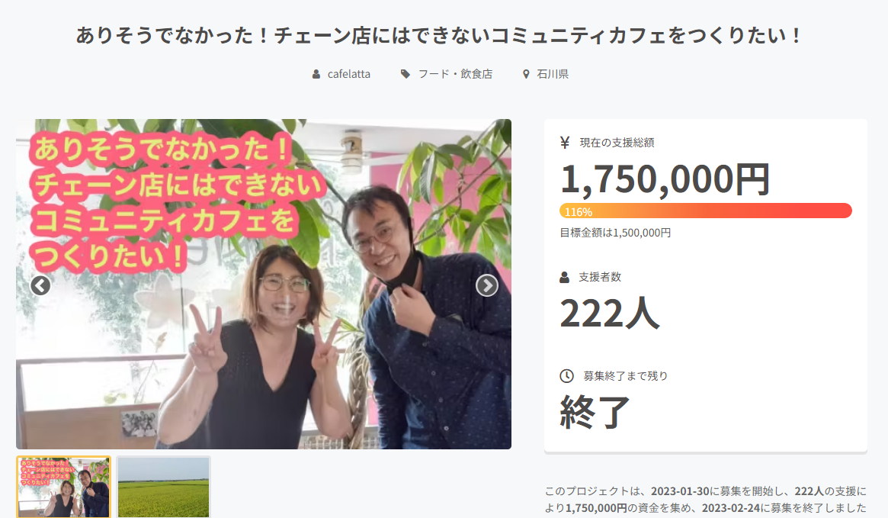
Task: Click the clock icon next to 募集終了まで残り
Action: coord(566,376)
